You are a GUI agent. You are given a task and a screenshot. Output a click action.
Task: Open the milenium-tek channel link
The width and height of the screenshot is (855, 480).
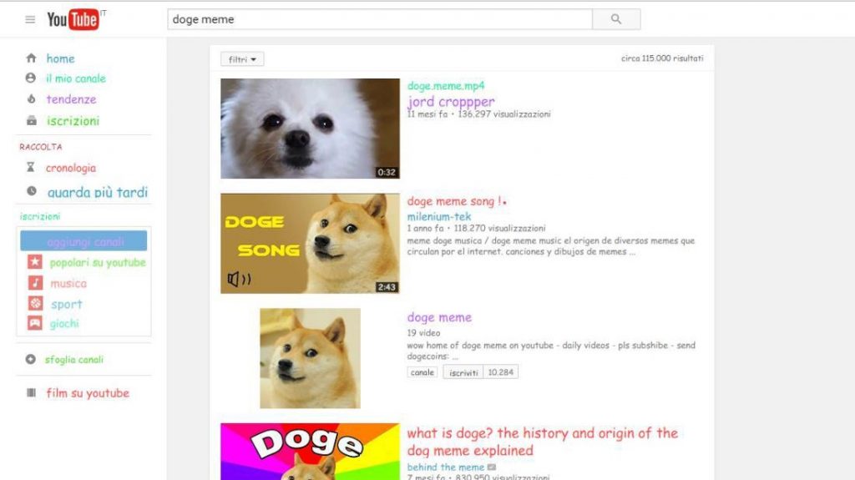click(x=439, y=216)
